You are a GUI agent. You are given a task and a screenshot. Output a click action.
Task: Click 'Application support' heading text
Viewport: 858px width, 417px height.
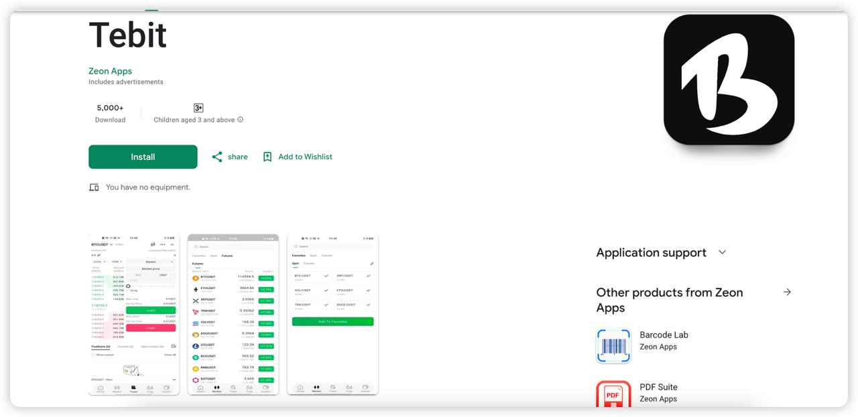[651, 252]
